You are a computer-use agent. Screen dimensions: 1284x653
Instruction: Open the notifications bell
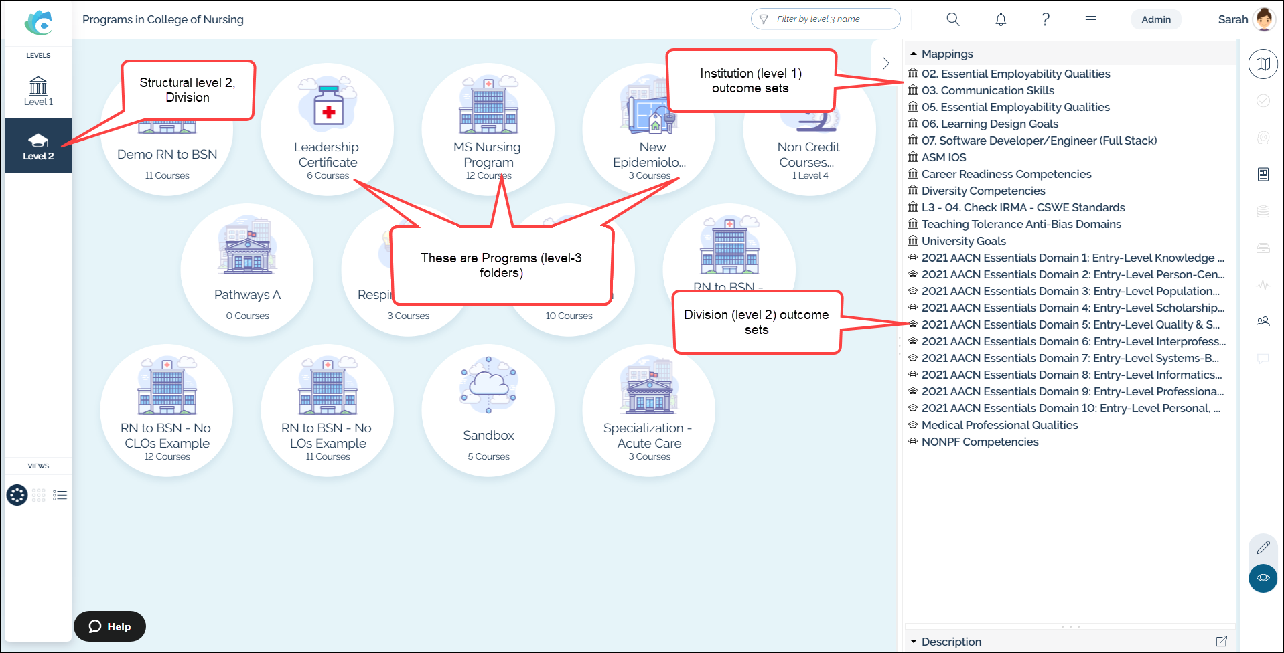tap(1001, 19)
